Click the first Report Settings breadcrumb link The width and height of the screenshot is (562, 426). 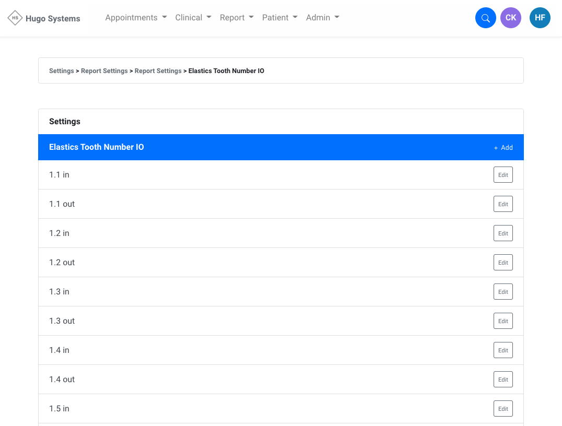(104, 71)
